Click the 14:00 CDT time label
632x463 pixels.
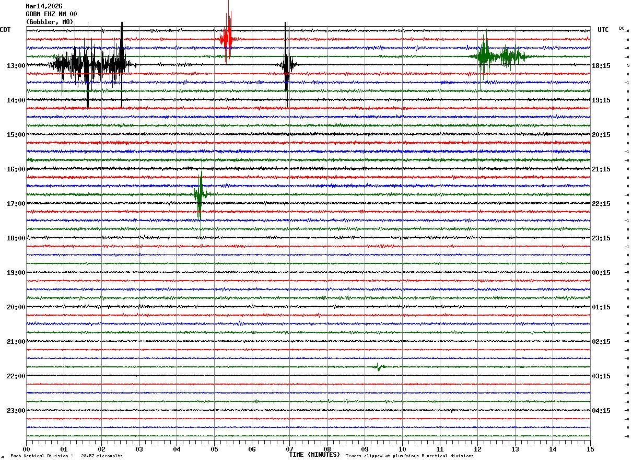(x=16, y=100)
